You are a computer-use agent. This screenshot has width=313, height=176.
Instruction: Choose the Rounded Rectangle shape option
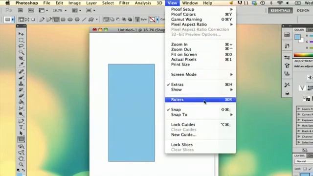pos(63,20)
